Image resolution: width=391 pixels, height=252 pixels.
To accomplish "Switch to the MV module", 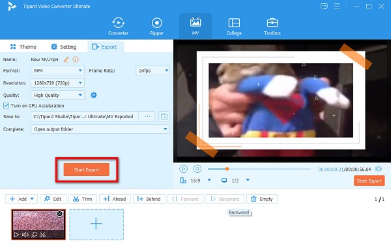I will pyautogui.click(x=195, y=26).
